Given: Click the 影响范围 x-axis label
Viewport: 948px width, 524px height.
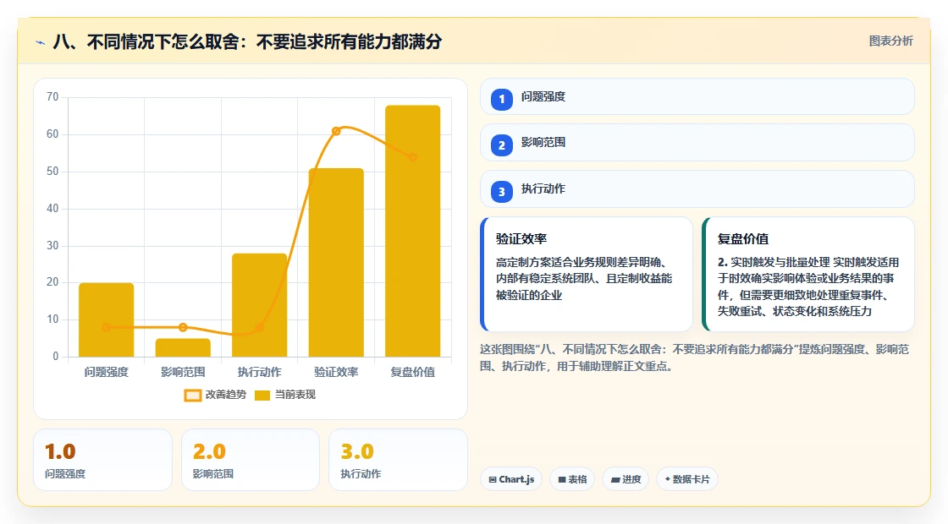Looking at the screenshot, I should (x=183, y=372).
